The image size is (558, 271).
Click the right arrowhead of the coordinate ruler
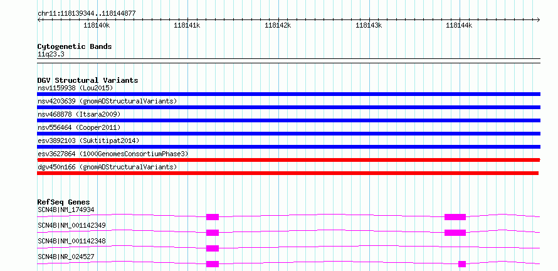[539, 19]
